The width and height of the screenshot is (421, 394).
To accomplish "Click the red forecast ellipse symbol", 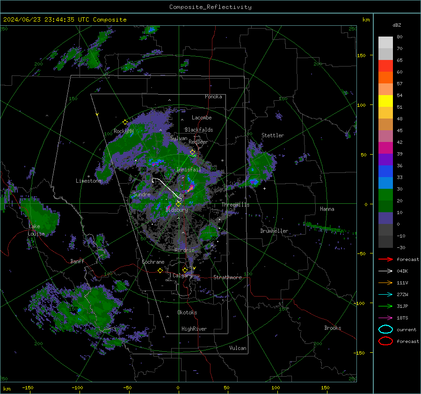I will [x=385, y=341].
